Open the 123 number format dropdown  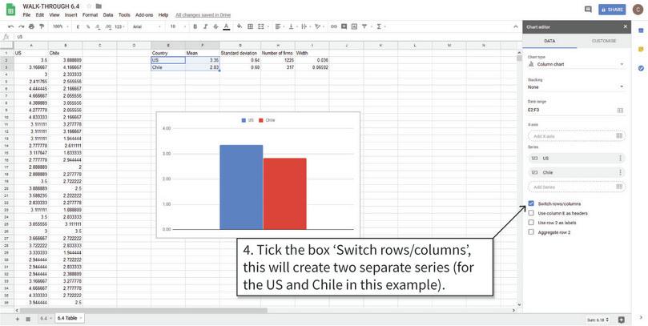pyautogui.click(x=120, y=26)
